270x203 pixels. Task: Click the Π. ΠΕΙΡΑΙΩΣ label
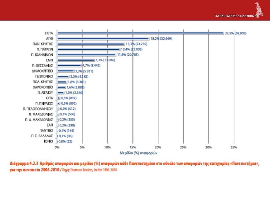click(x=44, y=103)
